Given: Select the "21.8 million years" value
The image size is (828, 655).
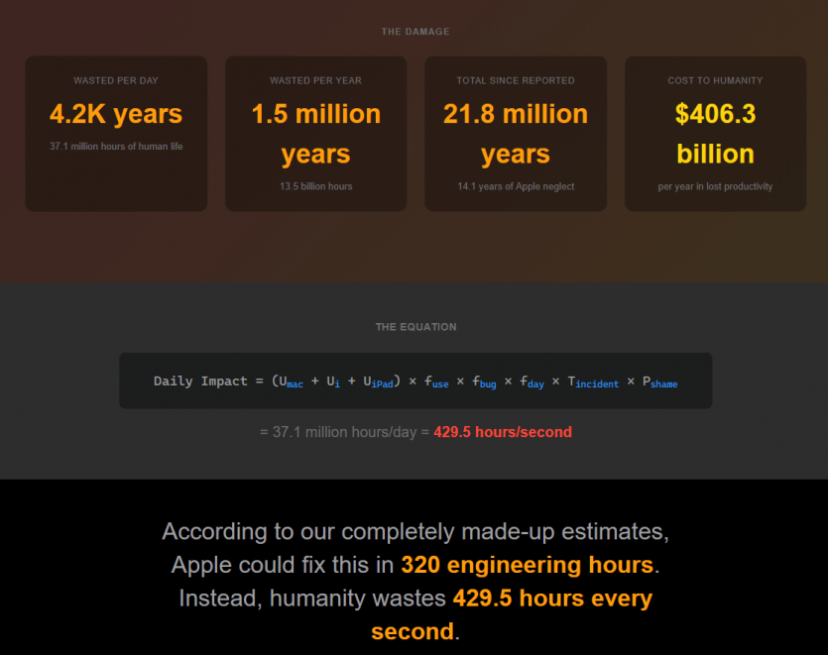Looking at the screenshot, I should [x=516, y=134].
